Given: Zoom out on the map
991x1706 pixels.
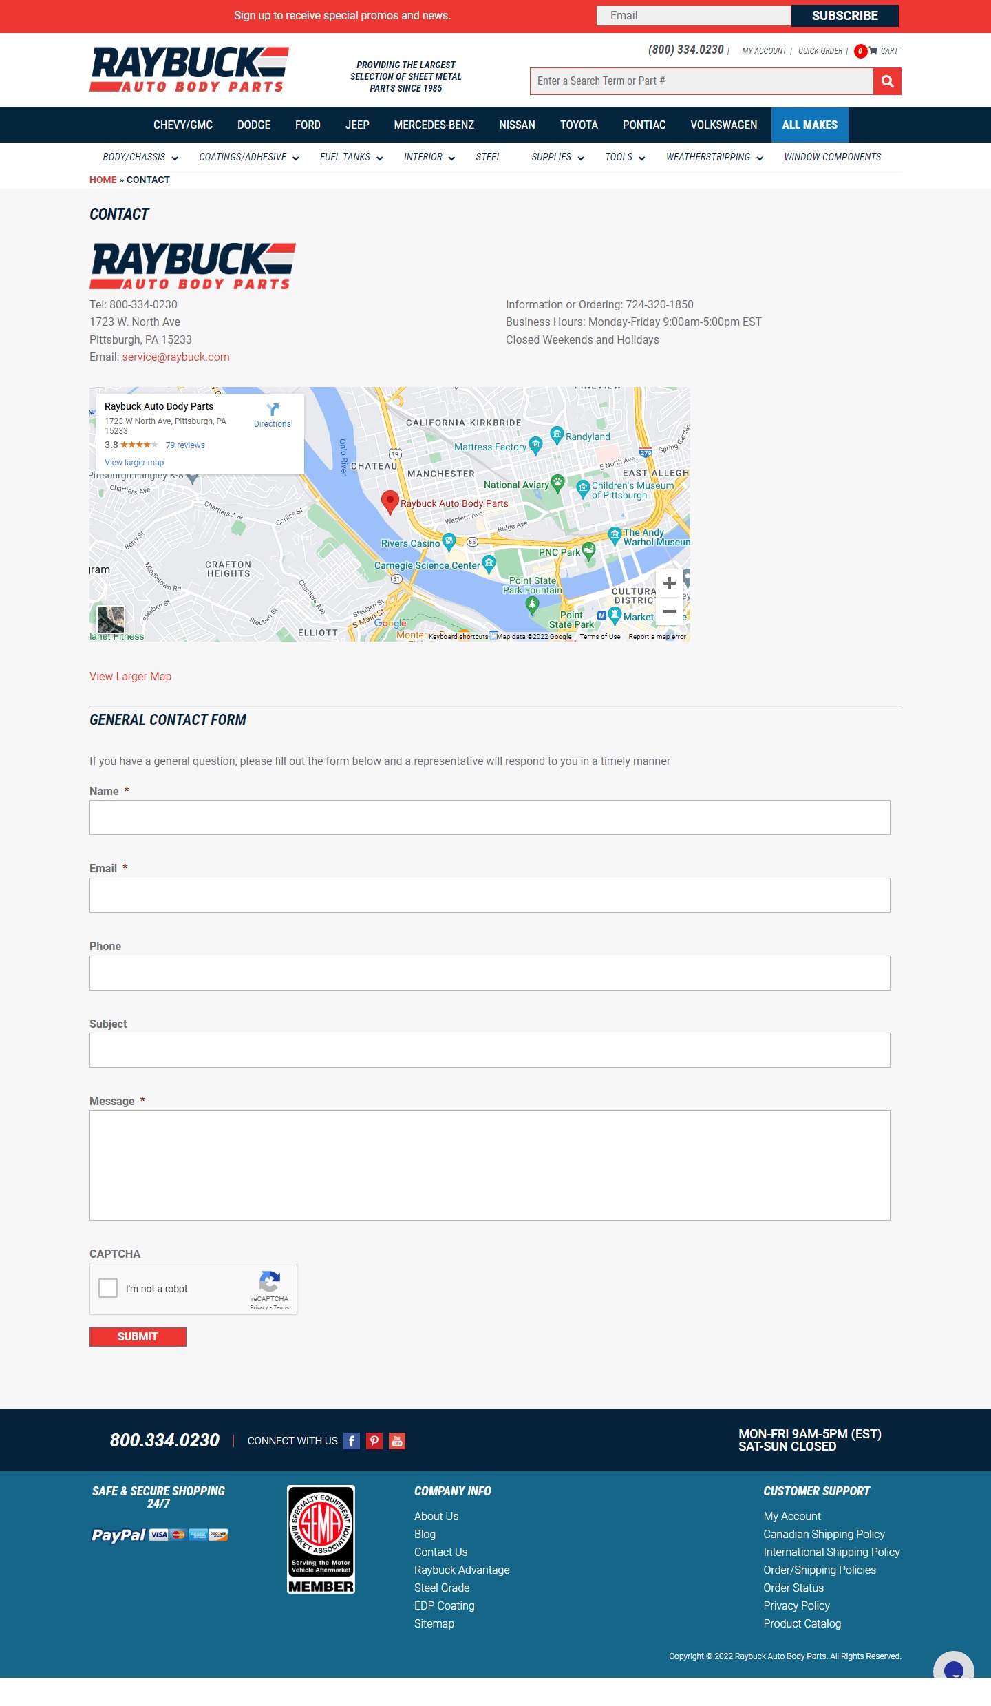Looking at the screenshot, I should point(669,611).
